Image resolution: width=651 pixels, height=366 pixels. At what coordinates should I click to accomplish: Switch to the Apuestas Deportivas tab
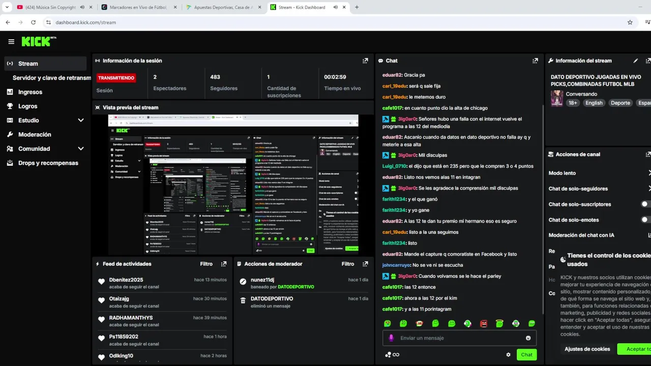click(x=223, y=7)
